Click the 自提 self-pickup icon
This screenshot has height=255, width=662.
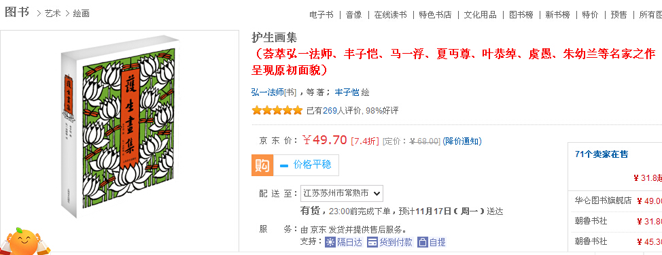[423, 242]
